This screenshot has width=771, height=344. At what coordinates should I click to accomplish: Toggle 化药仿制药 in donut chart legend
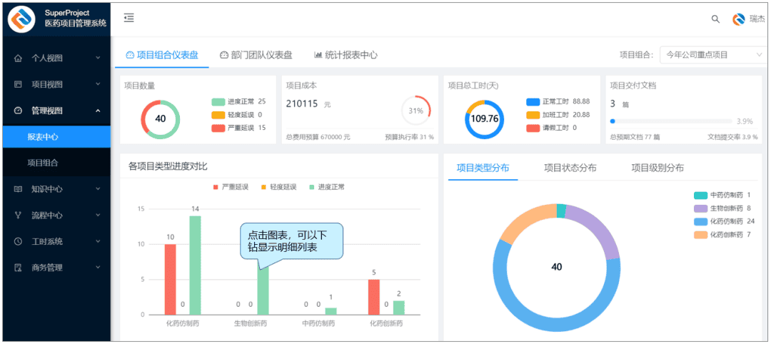pyautogui.click(x=724, y=222)
